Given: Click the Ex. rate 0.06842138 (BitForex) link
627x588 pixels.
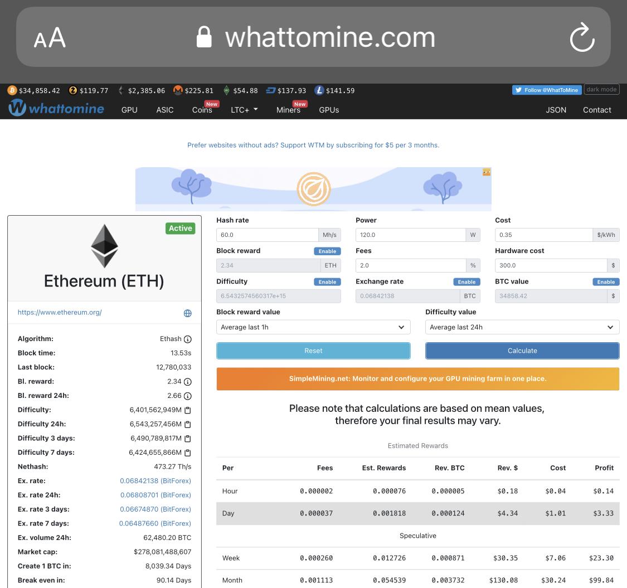Looking at the screenshot, I should point(155,481).
